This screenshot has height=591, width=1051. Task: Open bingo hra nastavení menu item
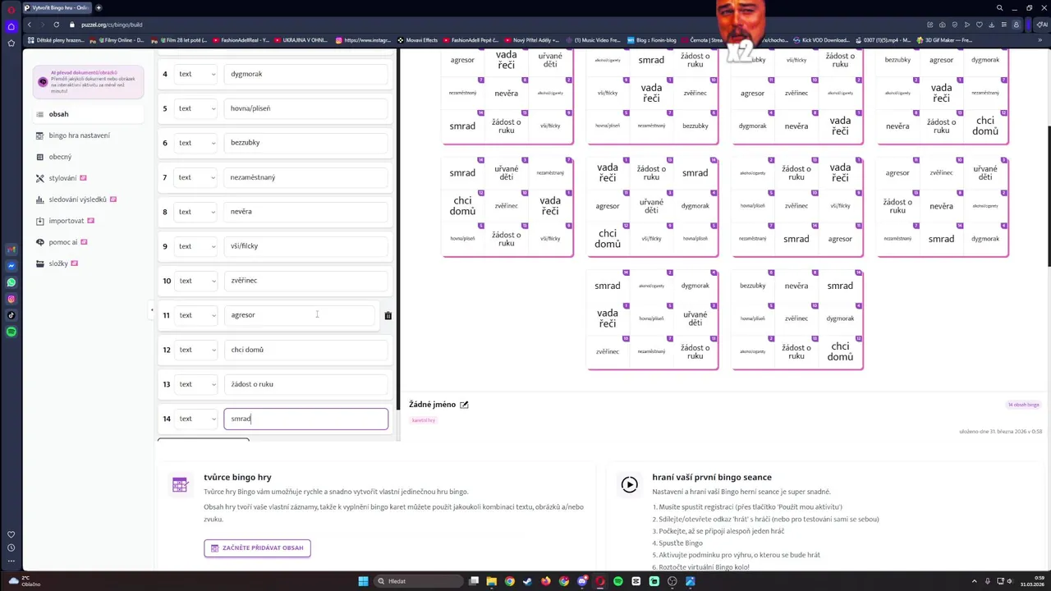79,135
